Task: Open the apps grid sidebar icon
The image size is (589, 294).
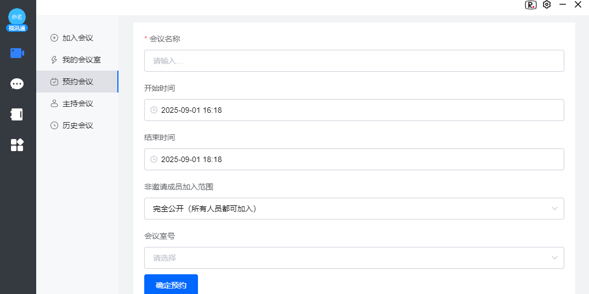Action: pos(17,145)
